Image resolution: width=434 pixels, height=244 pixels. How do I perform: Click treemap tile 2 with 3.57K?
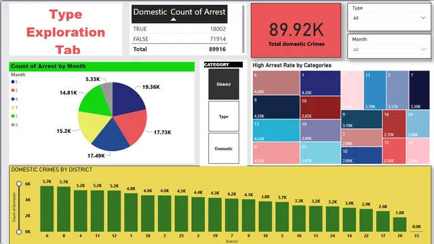point(397,90)
